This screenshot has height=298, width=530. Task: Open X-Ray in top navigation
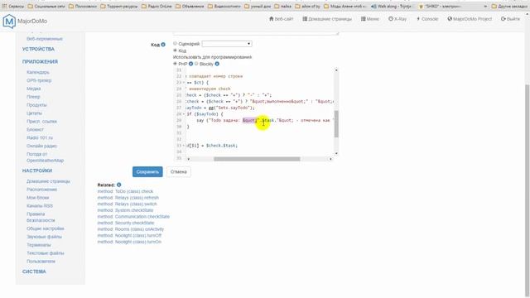coord(397,19)
